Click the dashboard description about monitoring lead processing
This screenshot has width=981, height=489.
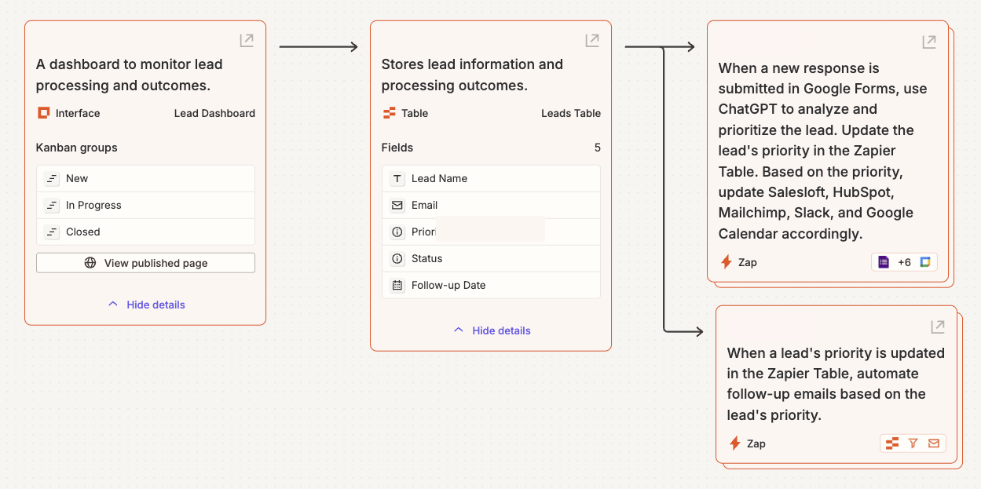tap(130, 75)
